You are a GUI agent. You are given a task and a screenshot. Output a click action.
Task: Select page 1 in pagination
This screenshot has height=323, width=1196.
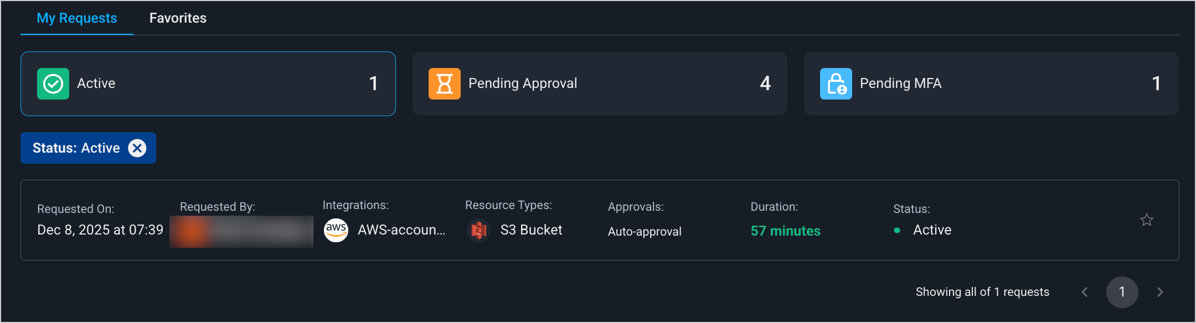tap(1122, 292)
